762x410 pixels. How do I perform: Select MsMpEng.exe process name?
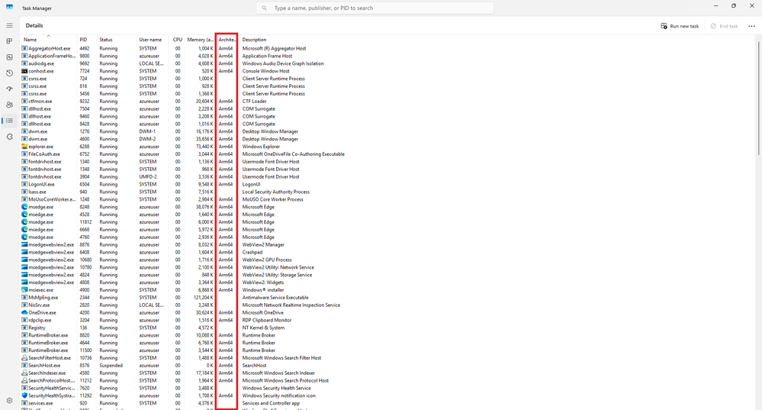point(43,297)
